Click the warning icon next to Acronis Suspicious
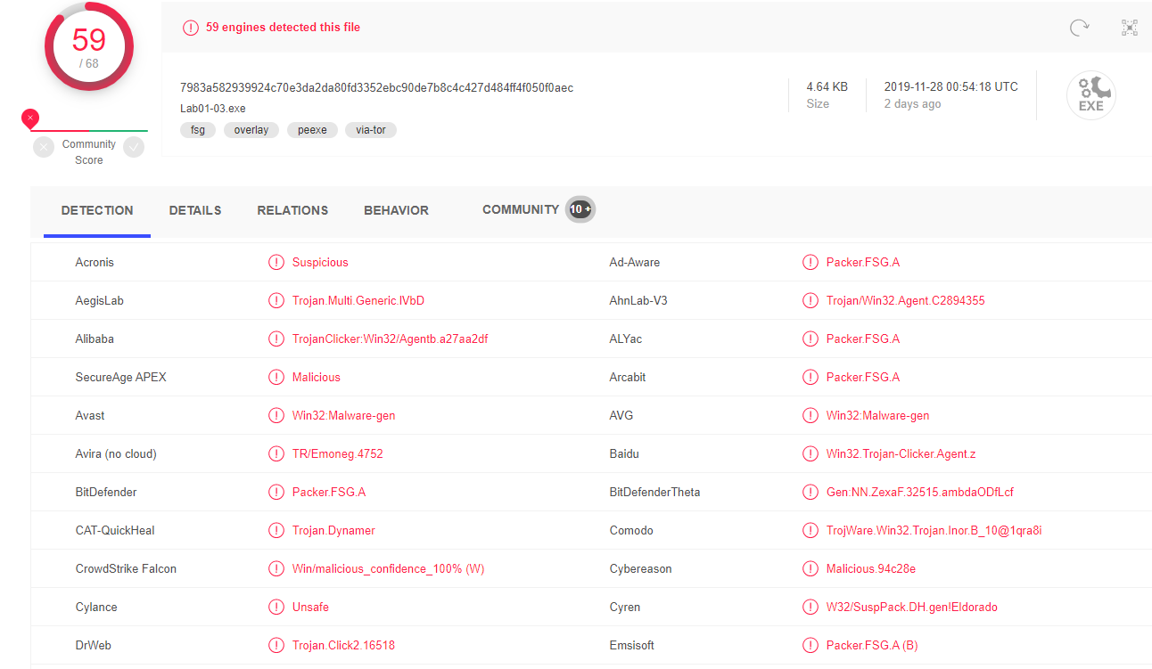1152x669 pixels. [x=276, y=262]
